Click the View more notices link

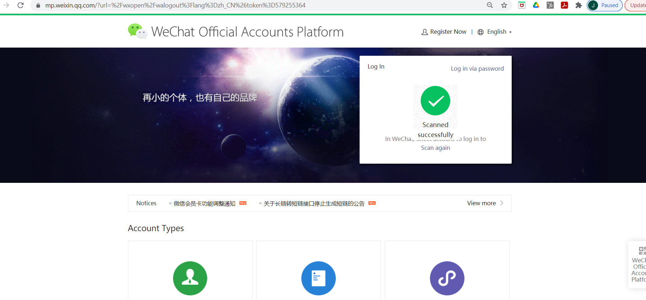click(481, 203)
